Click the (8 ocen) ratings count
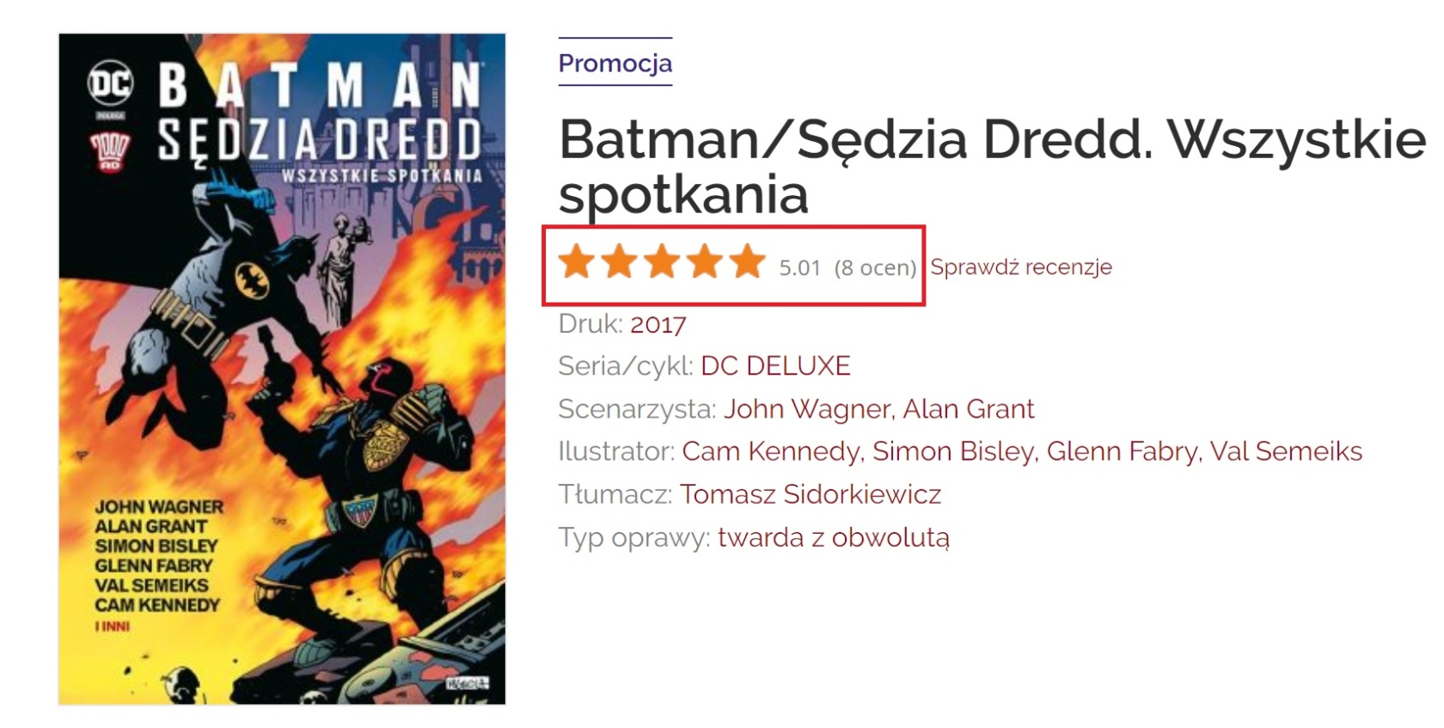 [875, 268]
